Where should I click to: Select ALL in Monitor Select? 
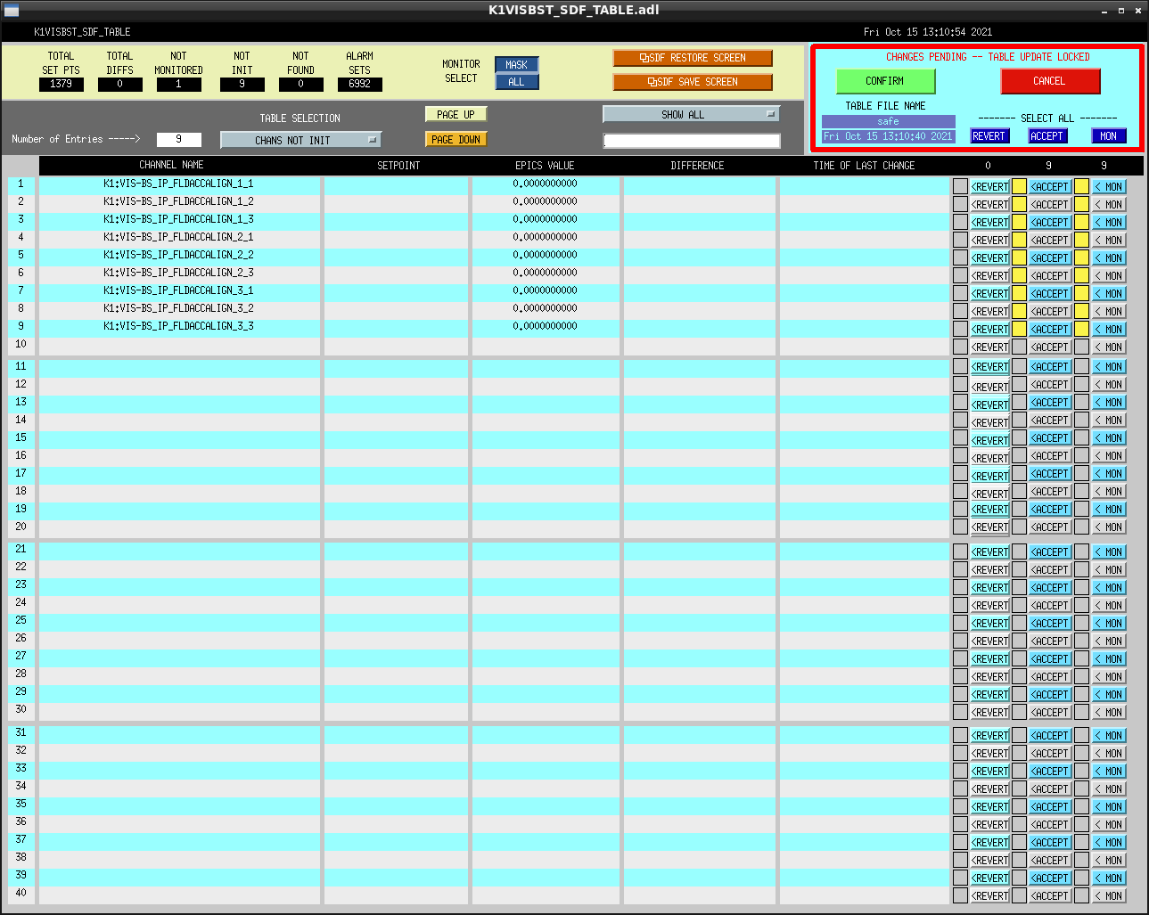pos(516,82)
